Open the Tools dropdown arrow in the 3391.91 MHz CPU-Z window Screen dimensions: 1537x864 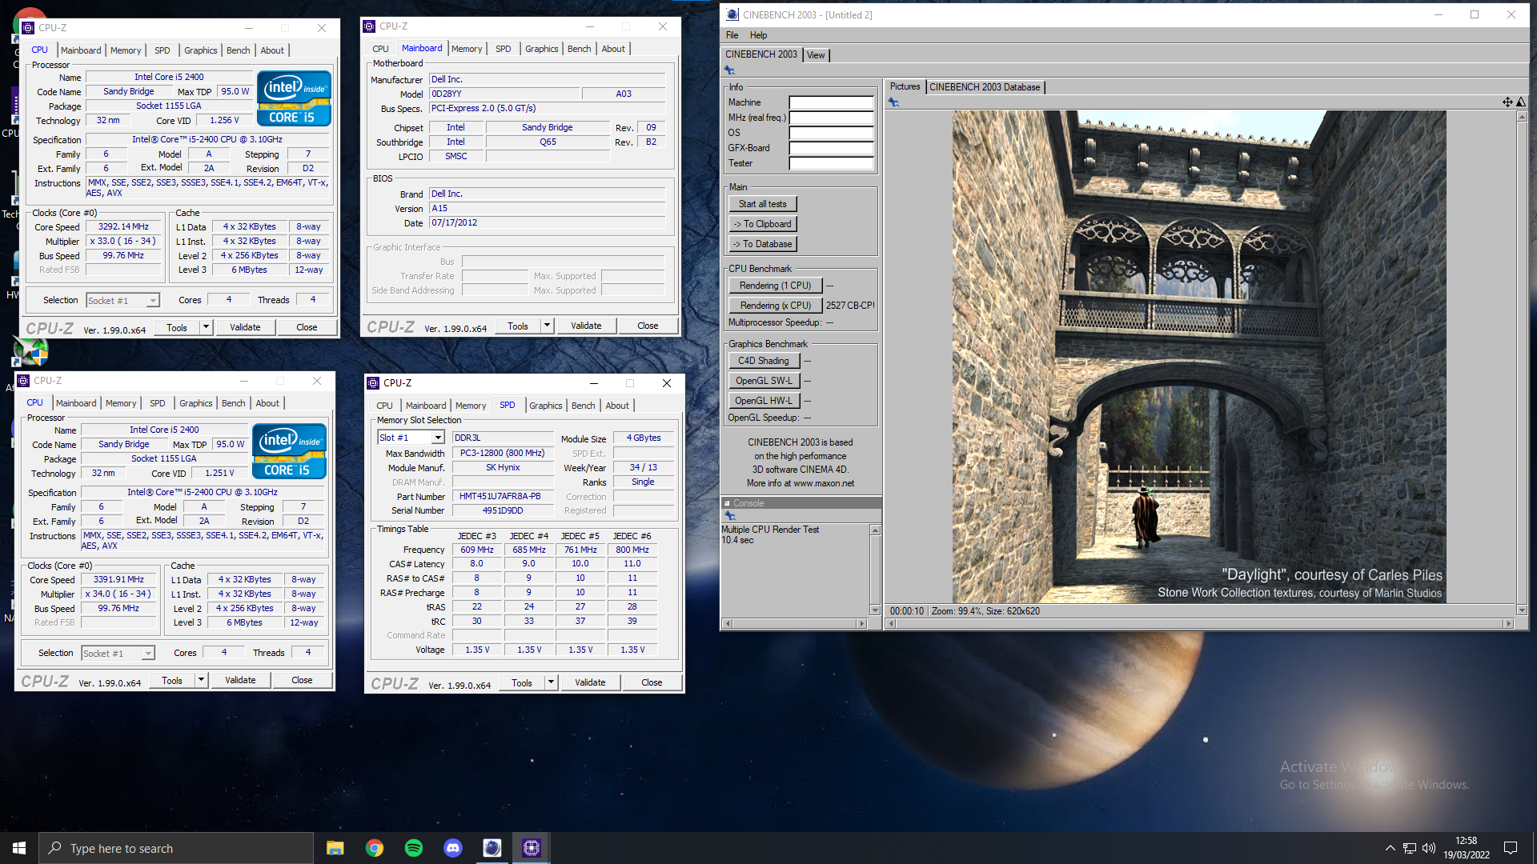point(202,680)
